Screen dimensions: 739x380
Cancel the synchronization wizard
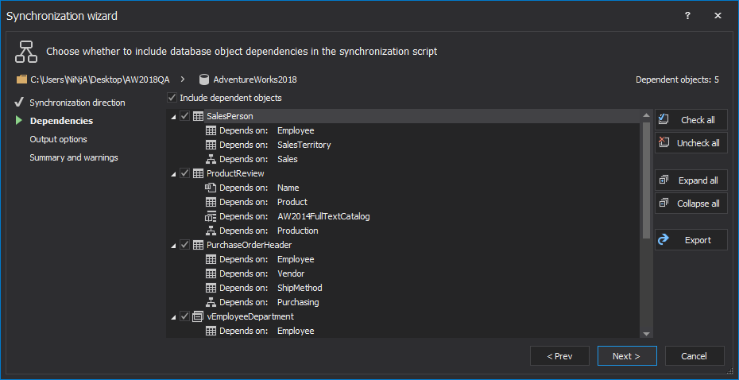(x=695, y=356)
